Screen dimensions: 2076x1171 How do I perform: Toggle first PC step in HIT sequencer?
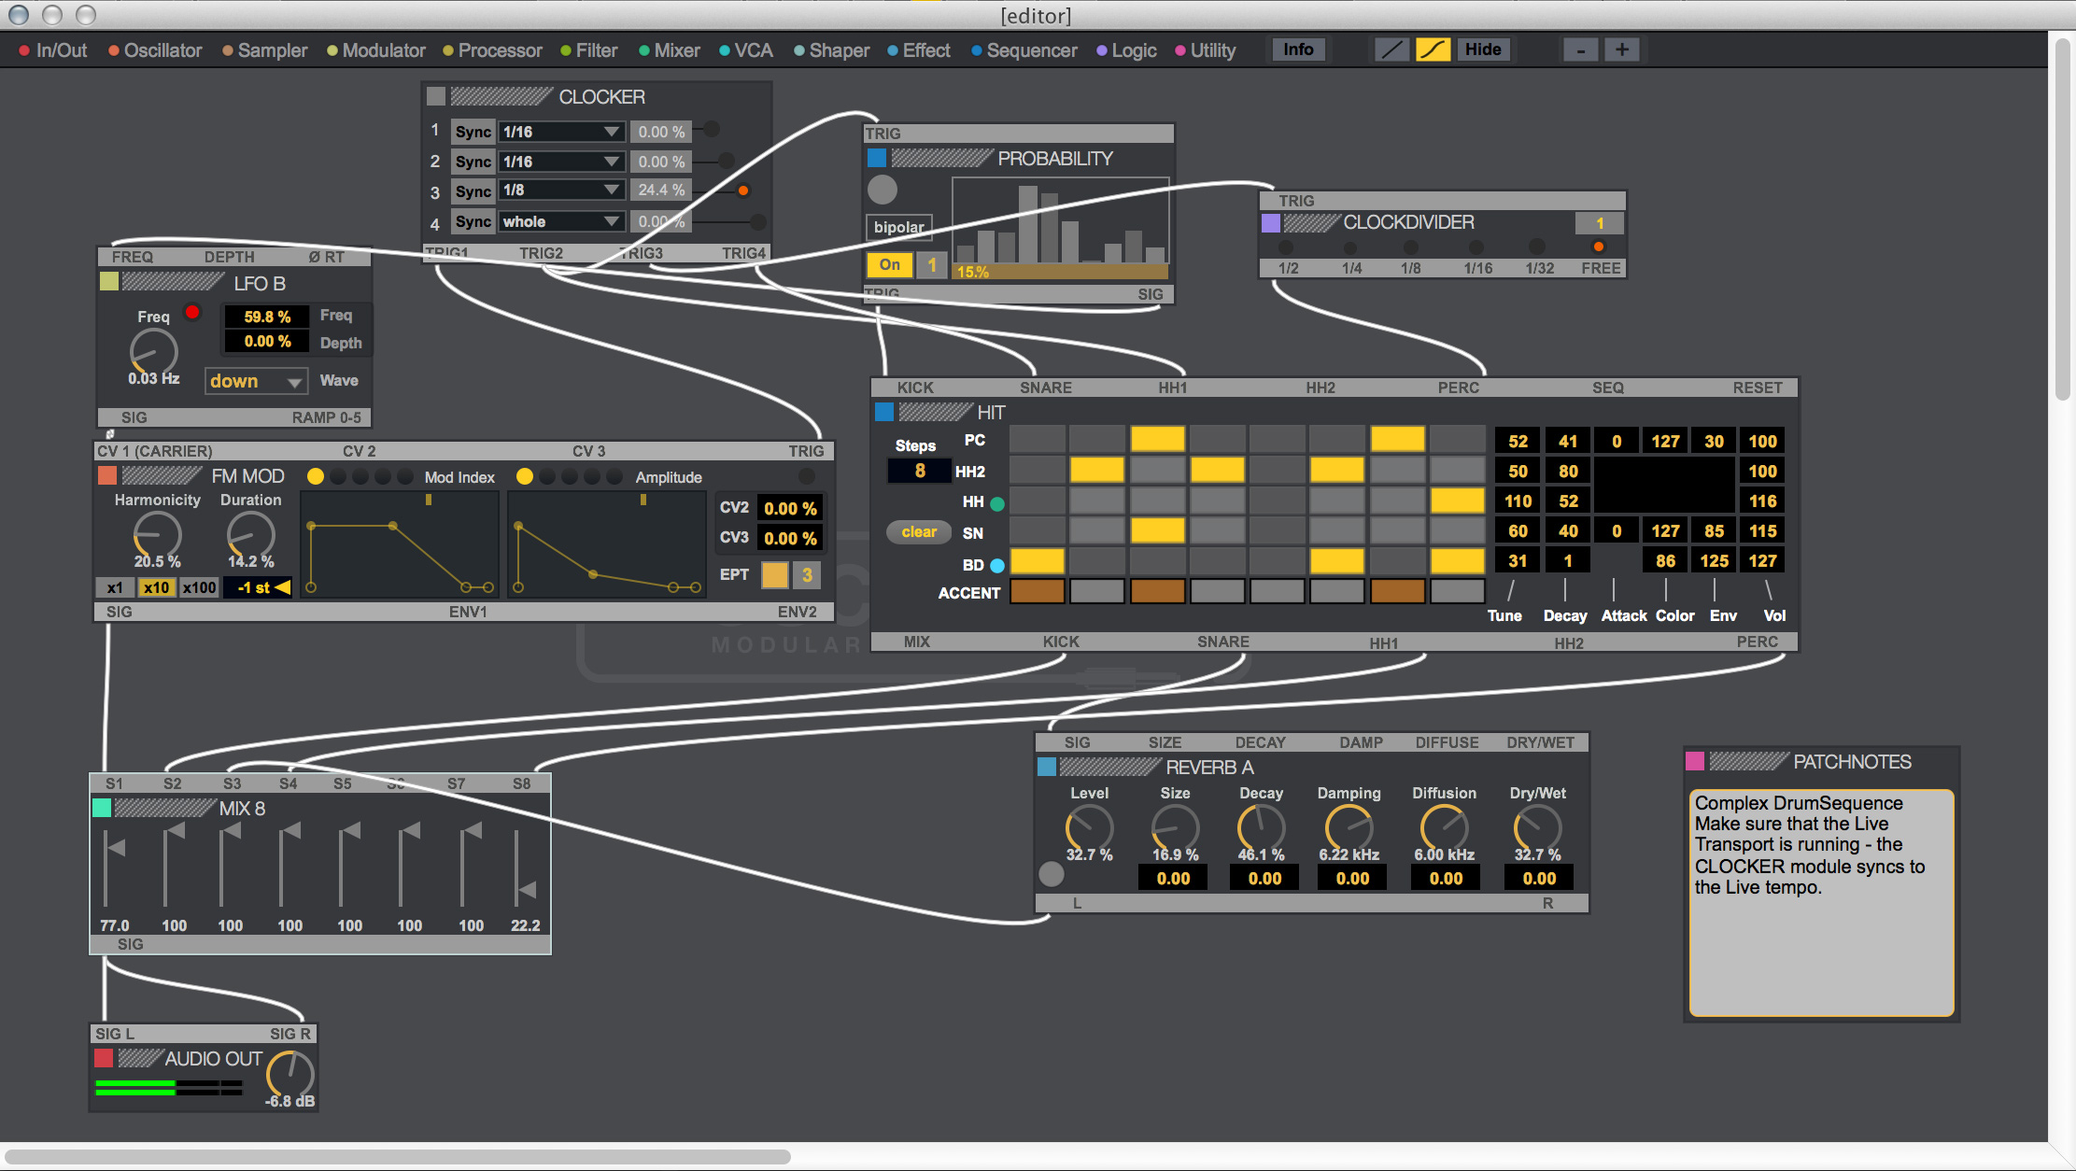[1037, 439]
